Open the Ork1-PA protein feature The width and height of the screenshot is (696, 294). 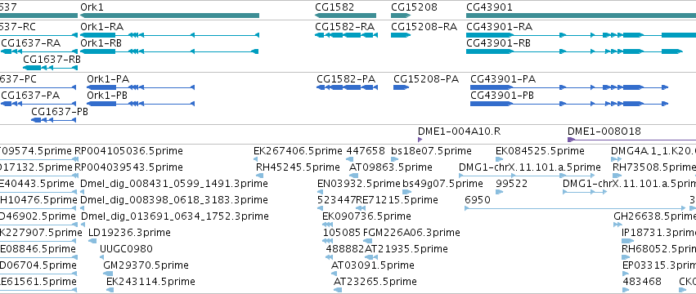click(x=141, y=87)
